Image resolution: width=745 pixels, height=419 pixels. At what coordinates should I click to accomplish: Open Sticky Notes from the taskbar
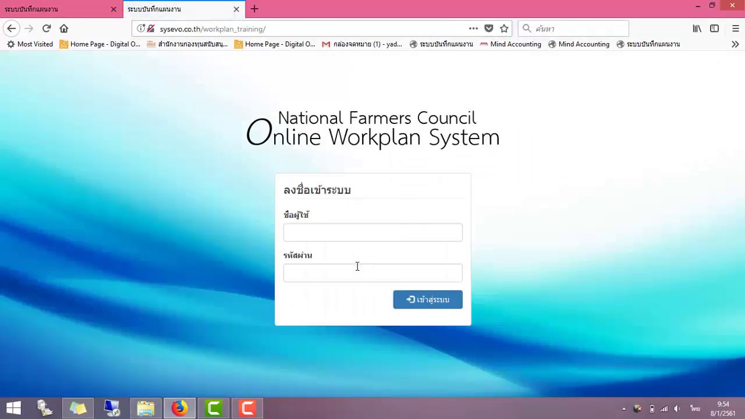tap(78, 409)
